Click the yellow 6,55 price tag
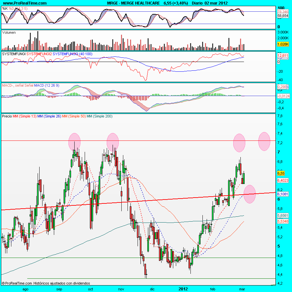This screenshot has width=292, height=292. [x=281, y=173]
